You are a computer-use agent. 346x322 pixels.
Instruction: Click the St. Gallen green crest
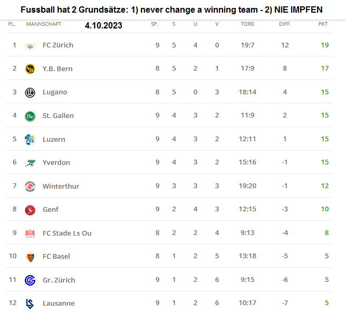[x=30, y=116]
